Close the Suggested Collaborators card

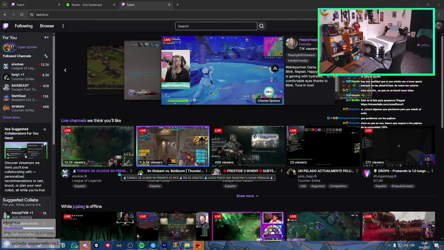[44, 130]
